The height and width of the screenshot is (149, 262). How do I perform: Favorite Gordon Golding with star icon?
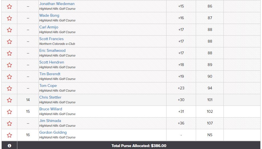(x=9, y=135)
